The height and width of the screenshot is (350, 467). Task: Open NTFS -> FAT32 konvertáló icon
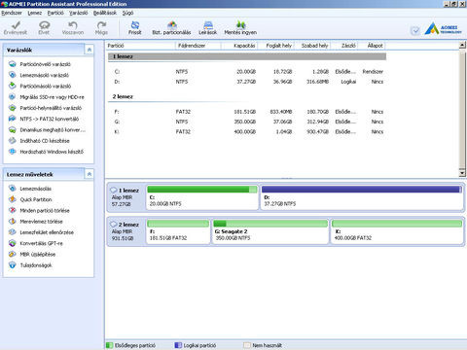[13, 119]
